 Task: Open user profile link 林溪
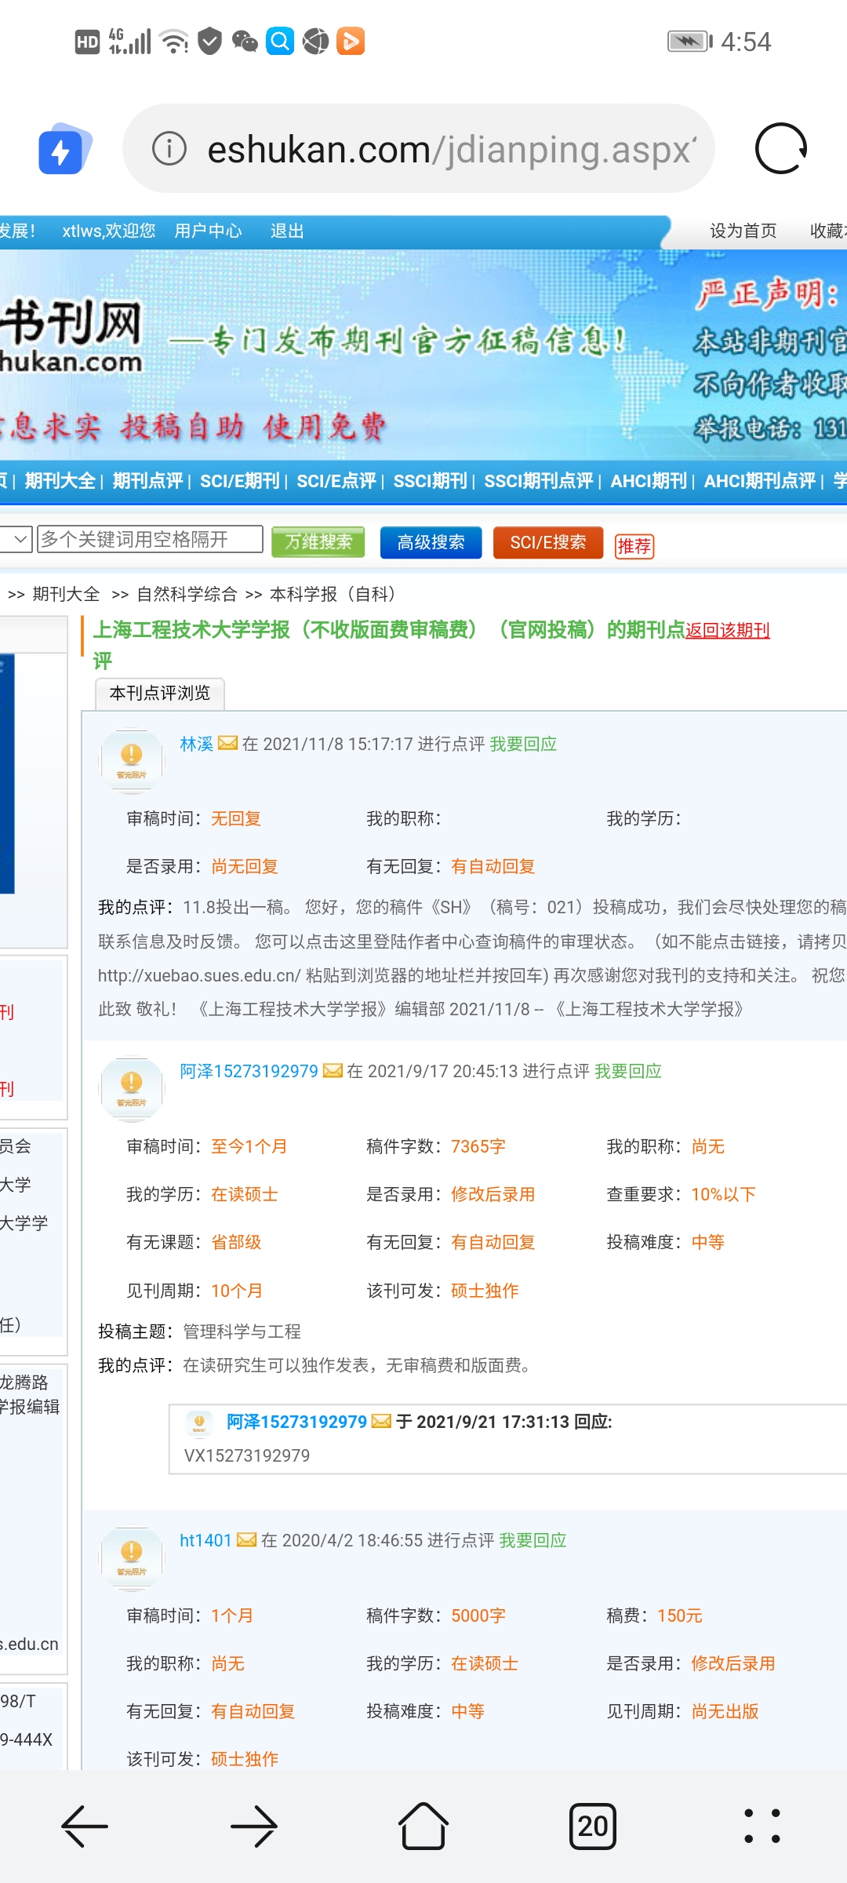196,743
